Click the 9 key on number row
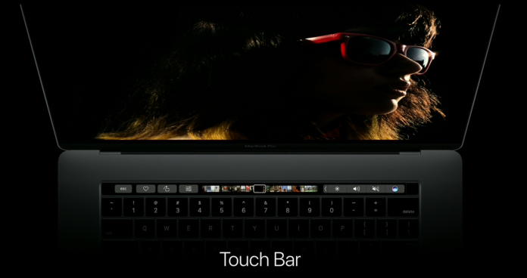The image size is (527, 278). (x=310, y=207)
